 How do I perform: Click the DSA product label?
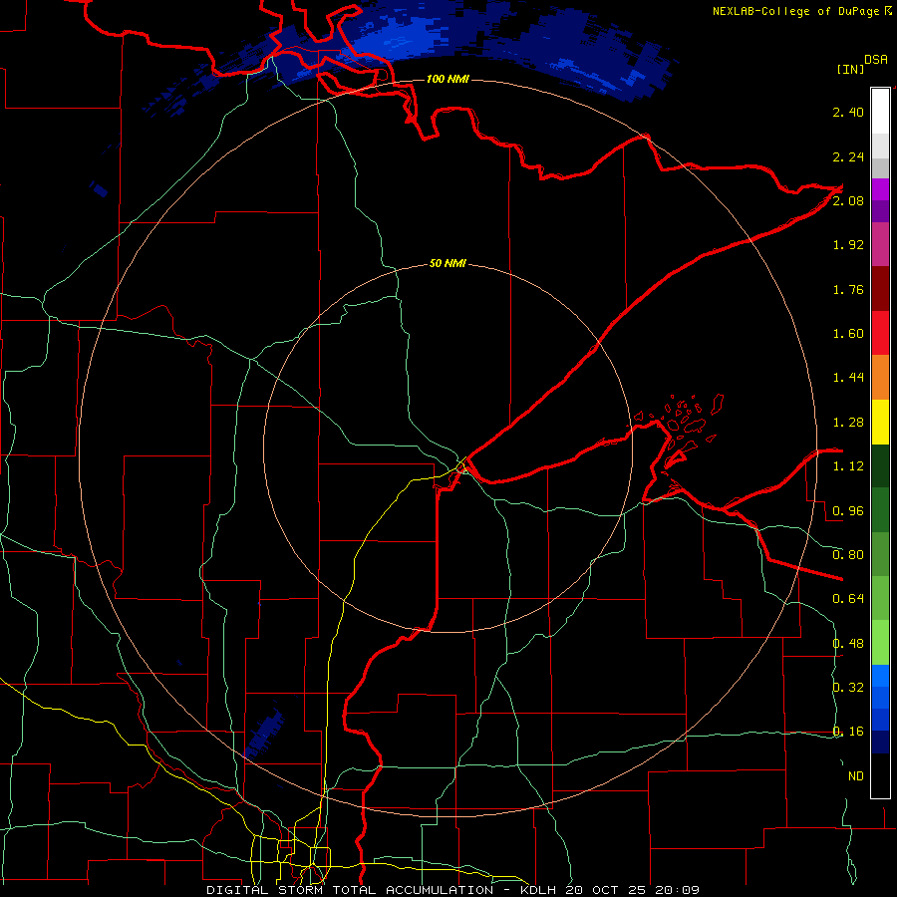coord(876,60)
